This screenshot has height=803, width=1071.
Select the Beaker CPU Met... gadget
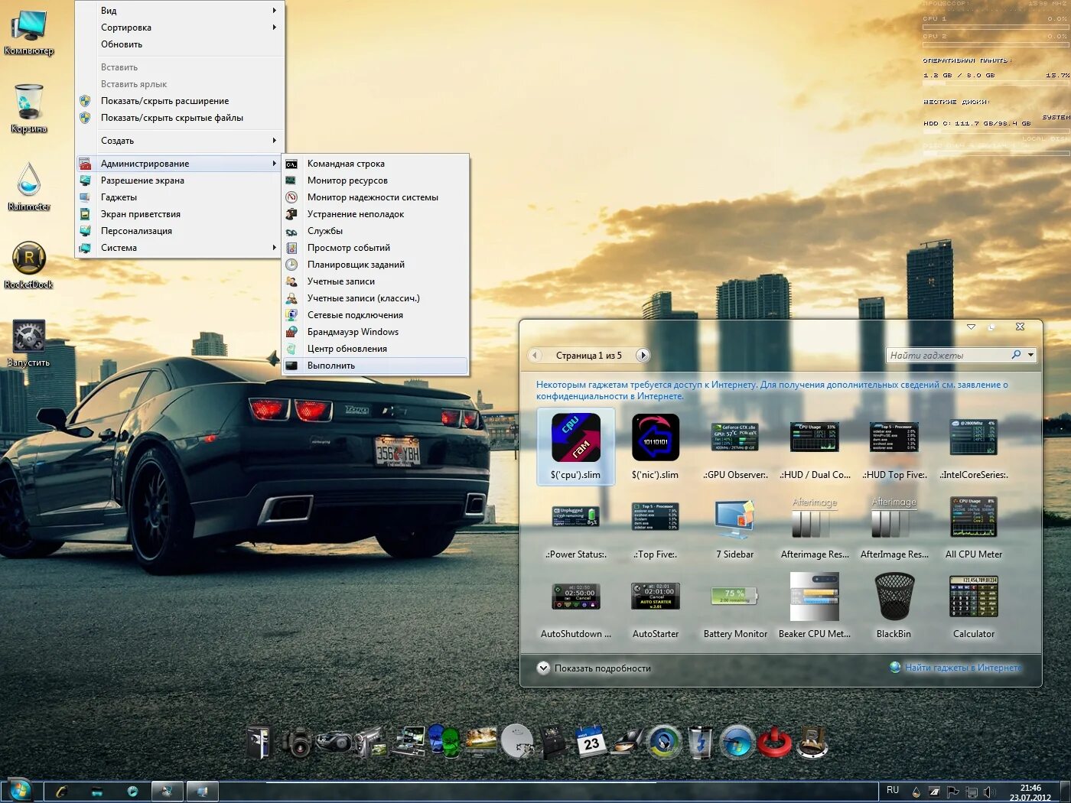coord(815,605)
